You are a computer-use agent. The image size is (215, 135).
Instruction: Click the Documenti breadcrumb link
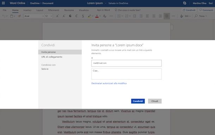(48, 3)
